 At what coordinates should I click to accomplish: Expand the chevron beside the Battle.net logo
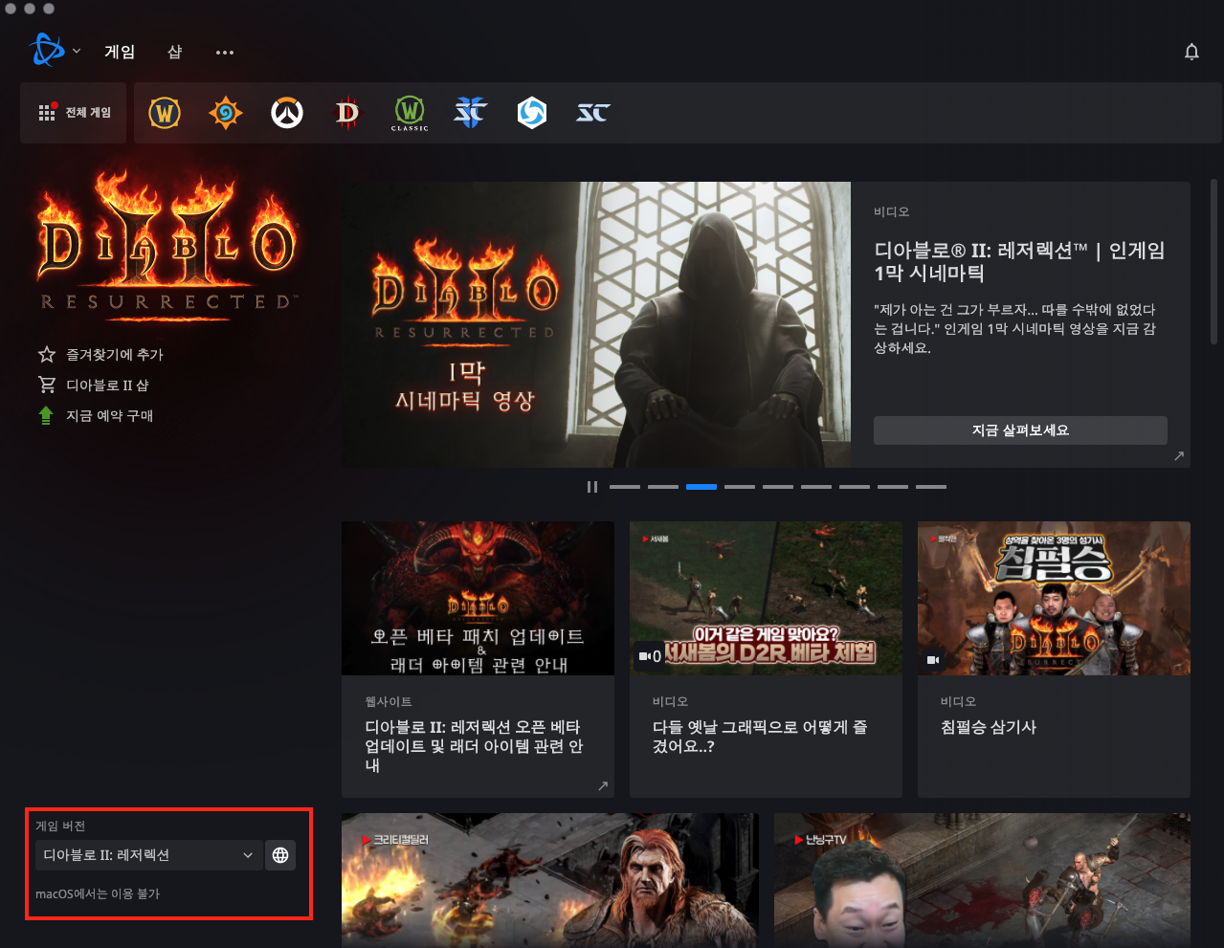(x=77, y=51)
